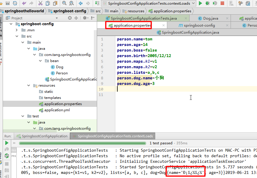257x178 pixels.
Task: Open Settings wrench icon in toolbar
Action: click(x=241, y=3)
